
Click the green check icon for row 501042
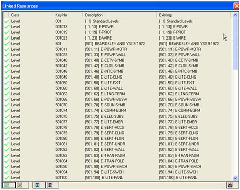[7, 66]
